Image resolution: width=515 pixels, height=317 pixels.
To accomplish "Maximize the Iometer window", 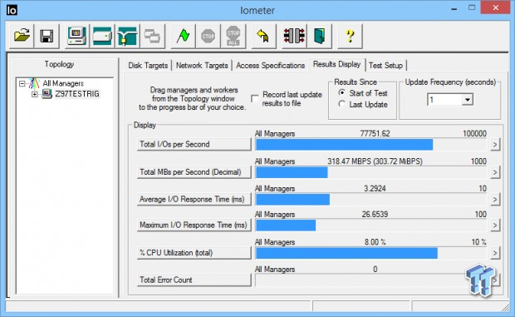I will point(472,7).
